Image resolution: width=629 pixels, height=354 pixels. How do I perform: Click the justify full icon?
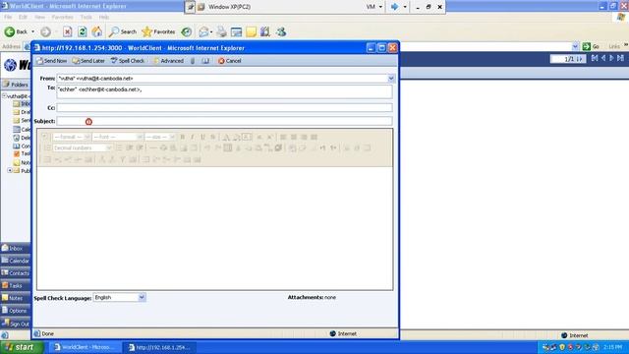pos(314,137)
